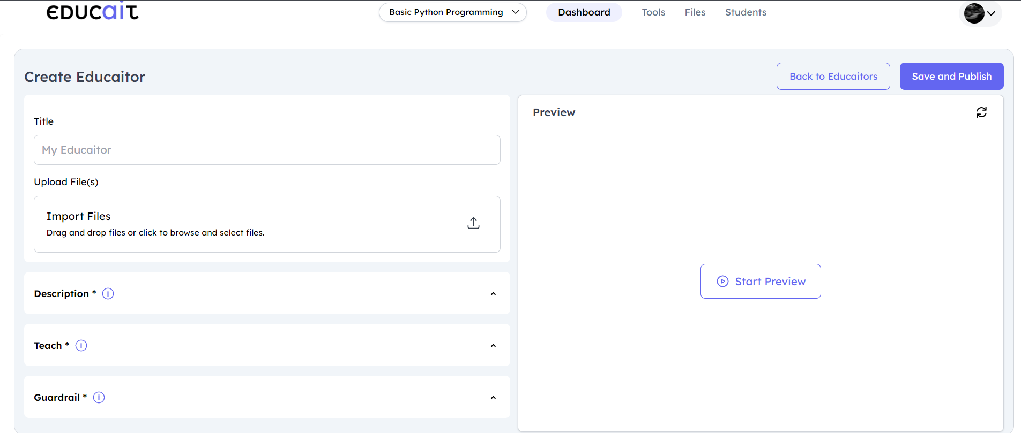Click the info icon next to Description
1021x433 pixels.
108,294
